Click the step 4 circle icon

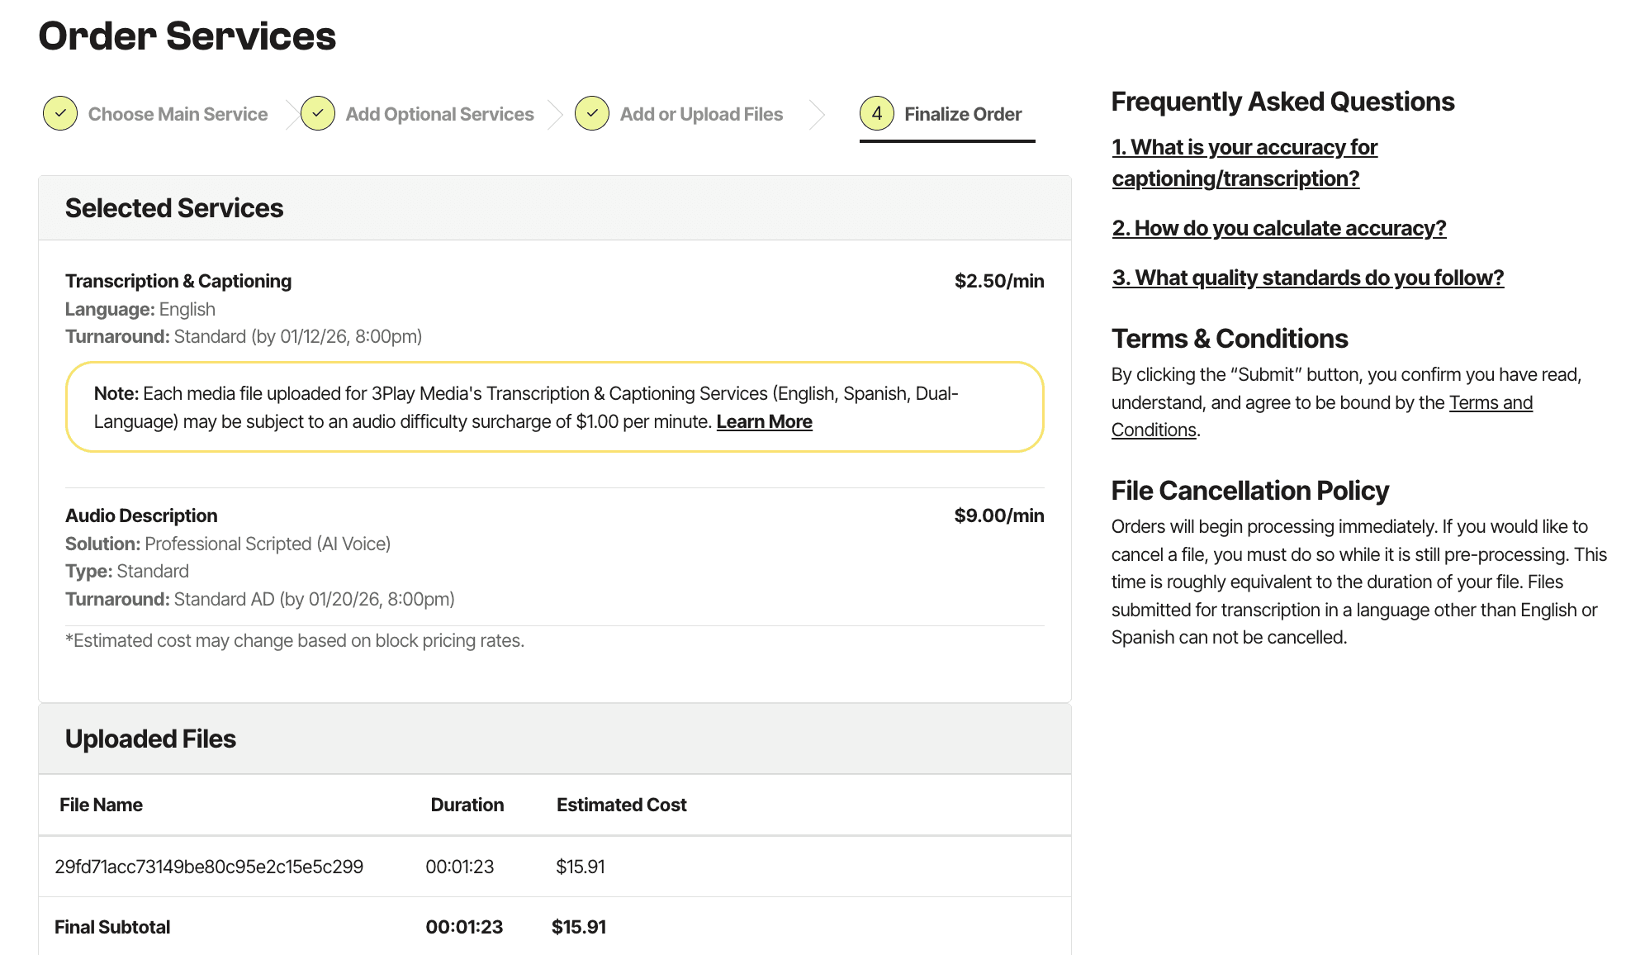point(877,113)
